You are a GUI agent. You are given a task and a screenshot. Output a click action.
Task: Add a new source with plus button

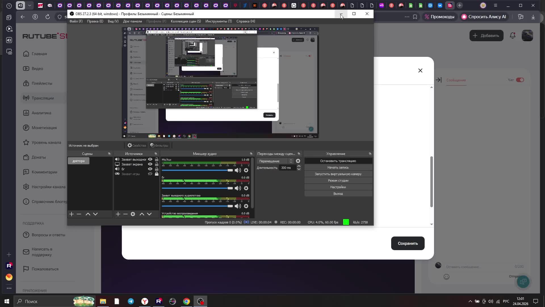pos(118,214)
